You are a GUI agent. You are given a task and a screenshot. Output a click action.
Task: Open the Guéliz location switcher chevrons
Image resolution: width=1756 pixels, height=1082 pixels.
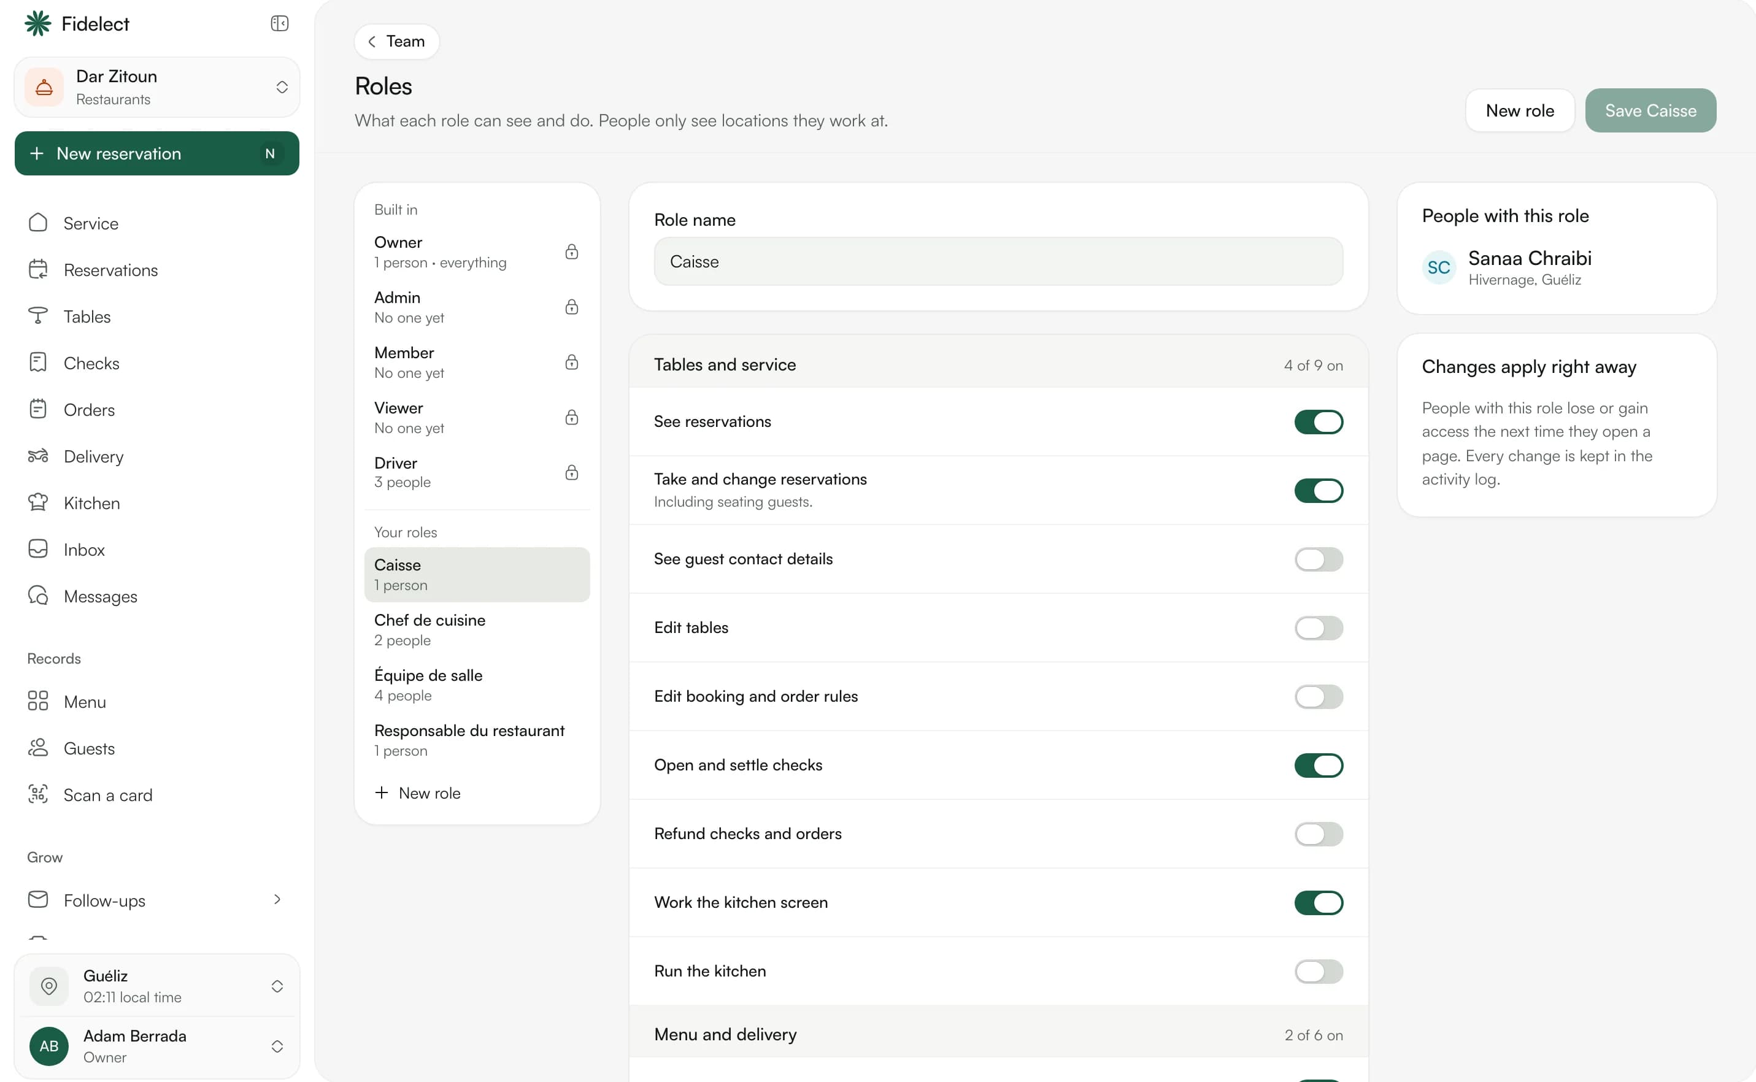coord(277,986)
